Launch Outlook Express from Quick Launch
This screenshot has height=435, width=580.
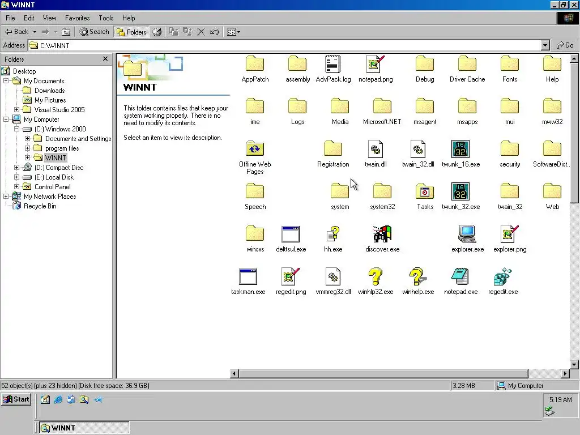pyautogui.click(x=71, y=399)
